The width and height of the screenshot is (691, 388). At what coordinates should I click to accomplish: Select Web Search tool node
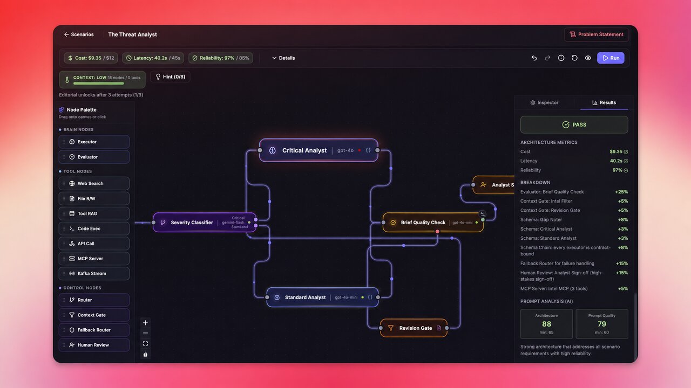(x=94, y=183)
